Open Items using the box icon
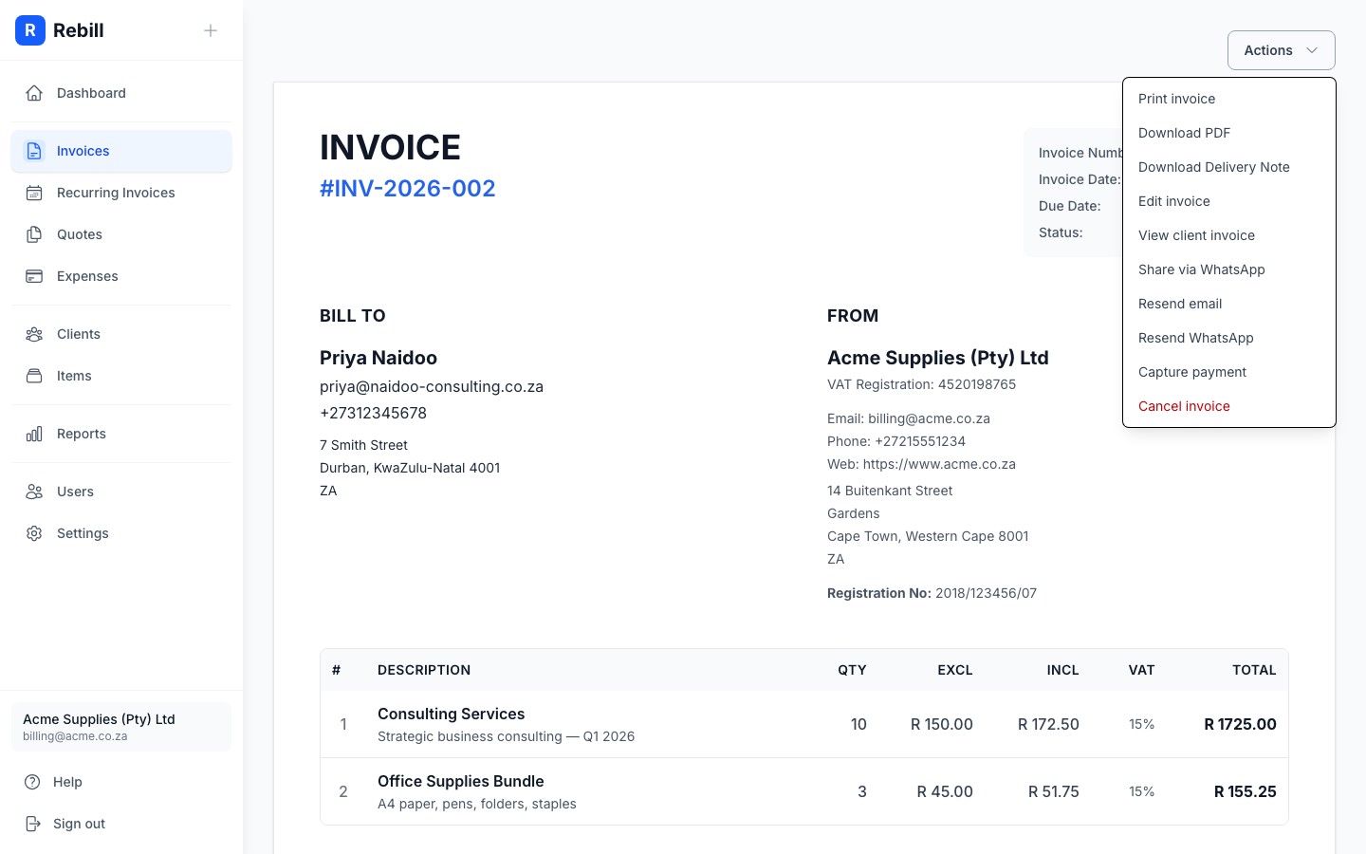The width and height of the screenshot is (1366, 854). click(x=34, y=376)
